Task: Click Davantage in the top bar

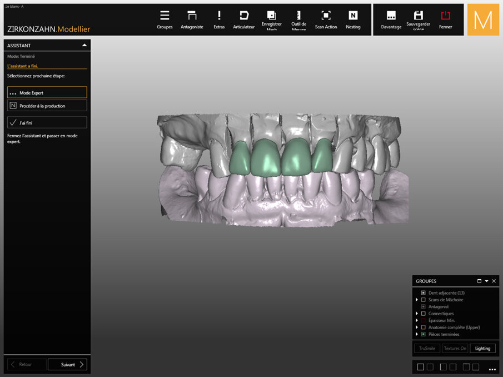Action: [x=391, y=18]
